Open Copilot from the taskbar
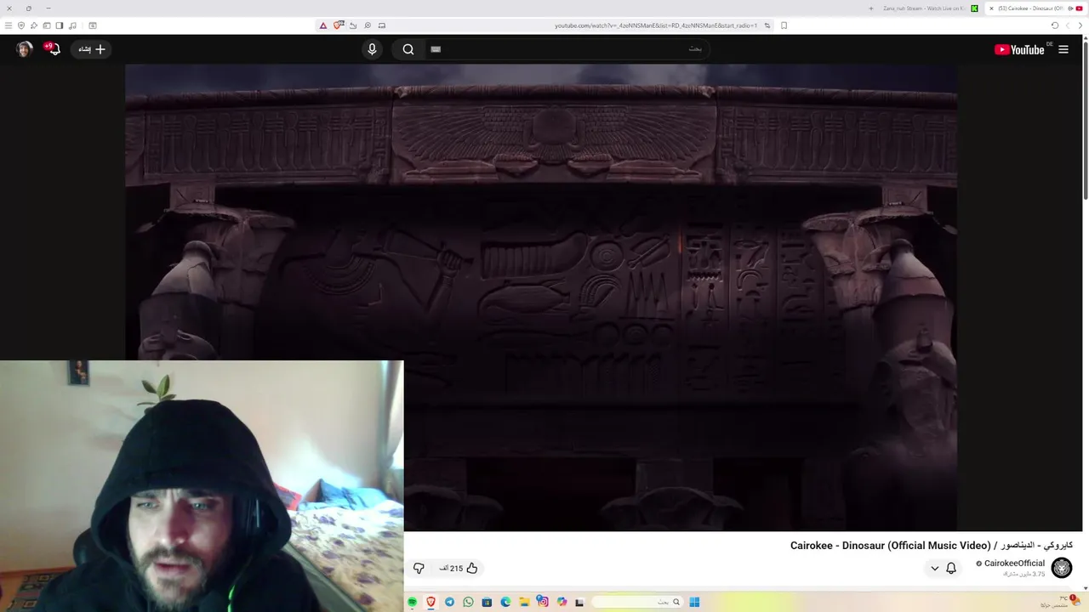The image size is (1089, 612). click(562, 602)
